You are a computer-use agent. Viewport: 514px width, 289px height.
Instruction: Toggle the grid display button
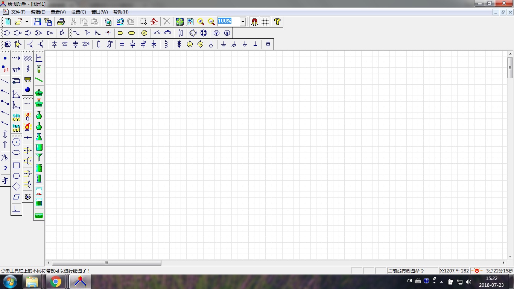(265, 22)
